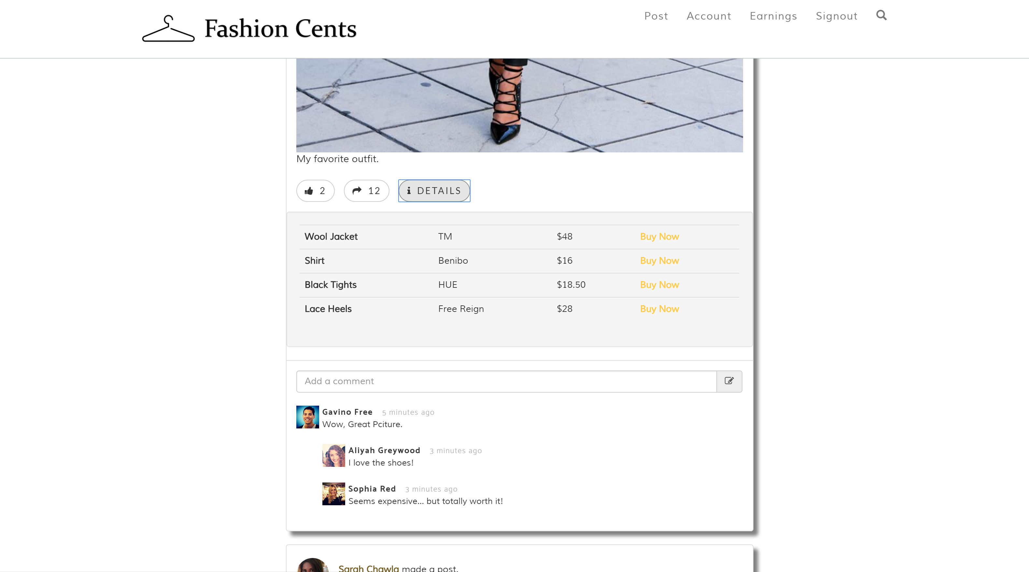Click Gavino Free's avatar
This screenshot has width=1029, height=572.
[308, 417]
